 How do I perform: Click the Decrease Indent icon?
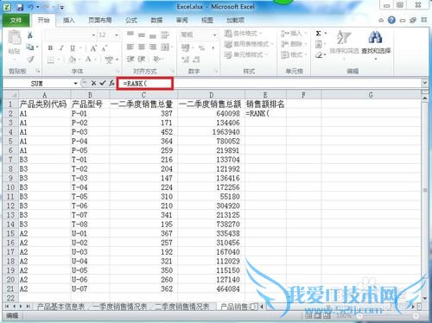click(x=130, y=59)
